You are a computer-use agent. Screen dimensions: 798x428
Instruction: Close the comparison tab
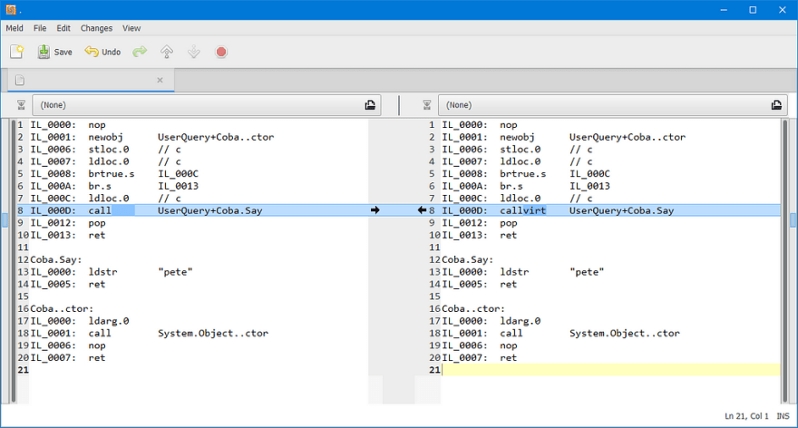click(x=160, y=80)
